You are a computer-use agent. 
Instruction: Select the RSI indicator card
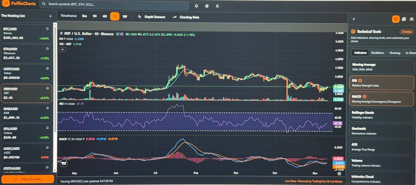coord(381,82)
